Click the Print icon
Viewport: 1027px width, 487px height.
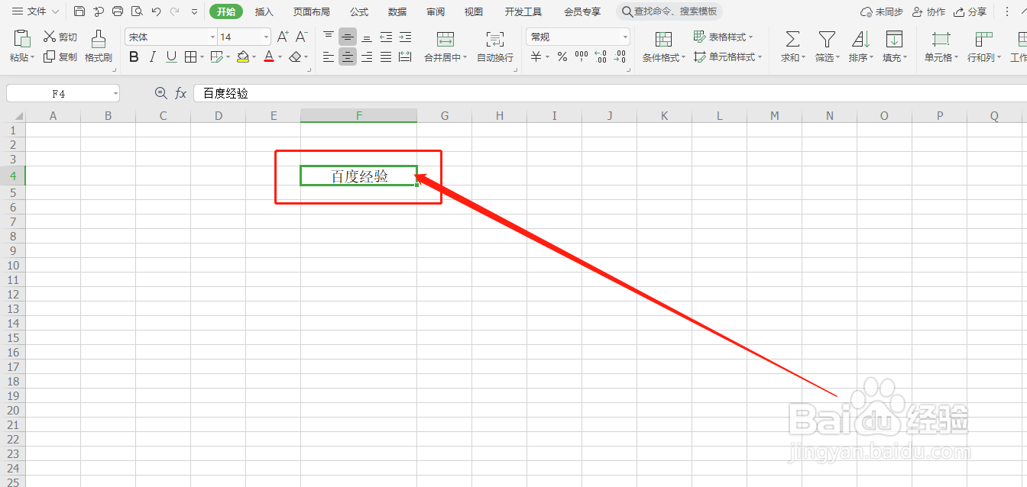click(x=117, y=11)
